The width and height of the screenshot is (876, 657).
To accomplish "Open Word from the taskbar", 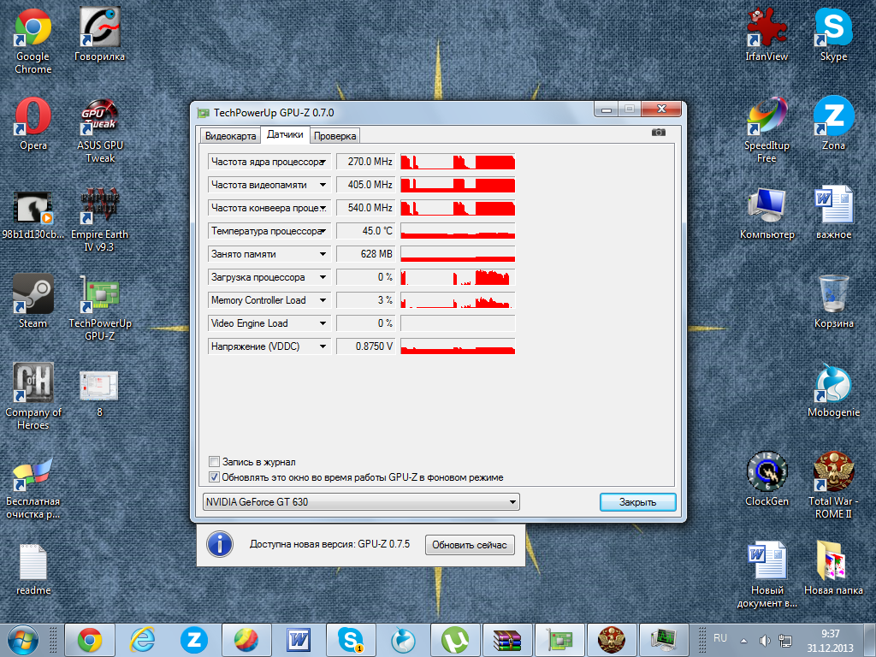I will (298, 640).
